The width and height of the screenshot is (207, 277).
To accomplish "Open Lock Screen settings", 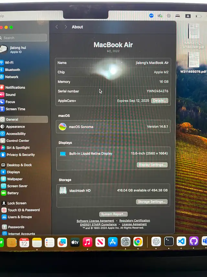I will [x=14, y=203].
